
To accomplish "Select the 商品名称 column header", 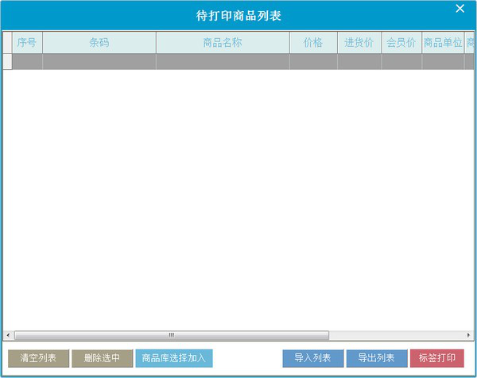I will (223, 43).
